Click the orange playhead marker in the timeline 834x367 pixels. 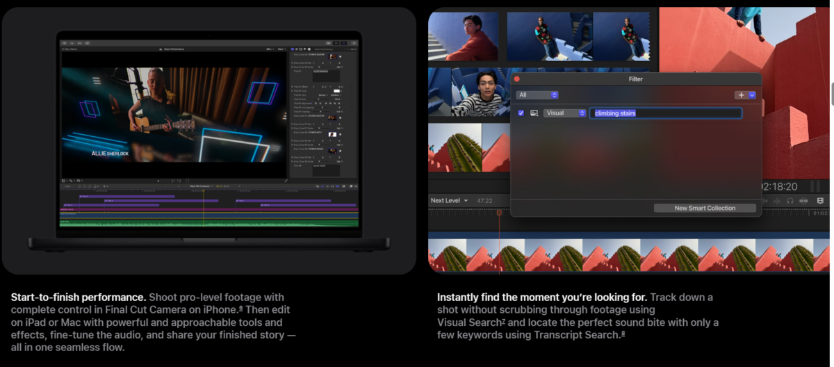499,213
